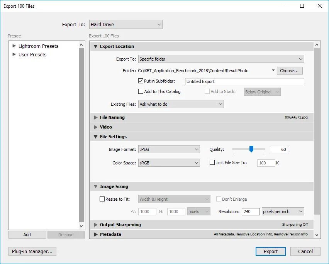The height and width of the screenshot is (264, 329).
Task: Open the Plug-in Manager
Action: [x=32, y=251]
